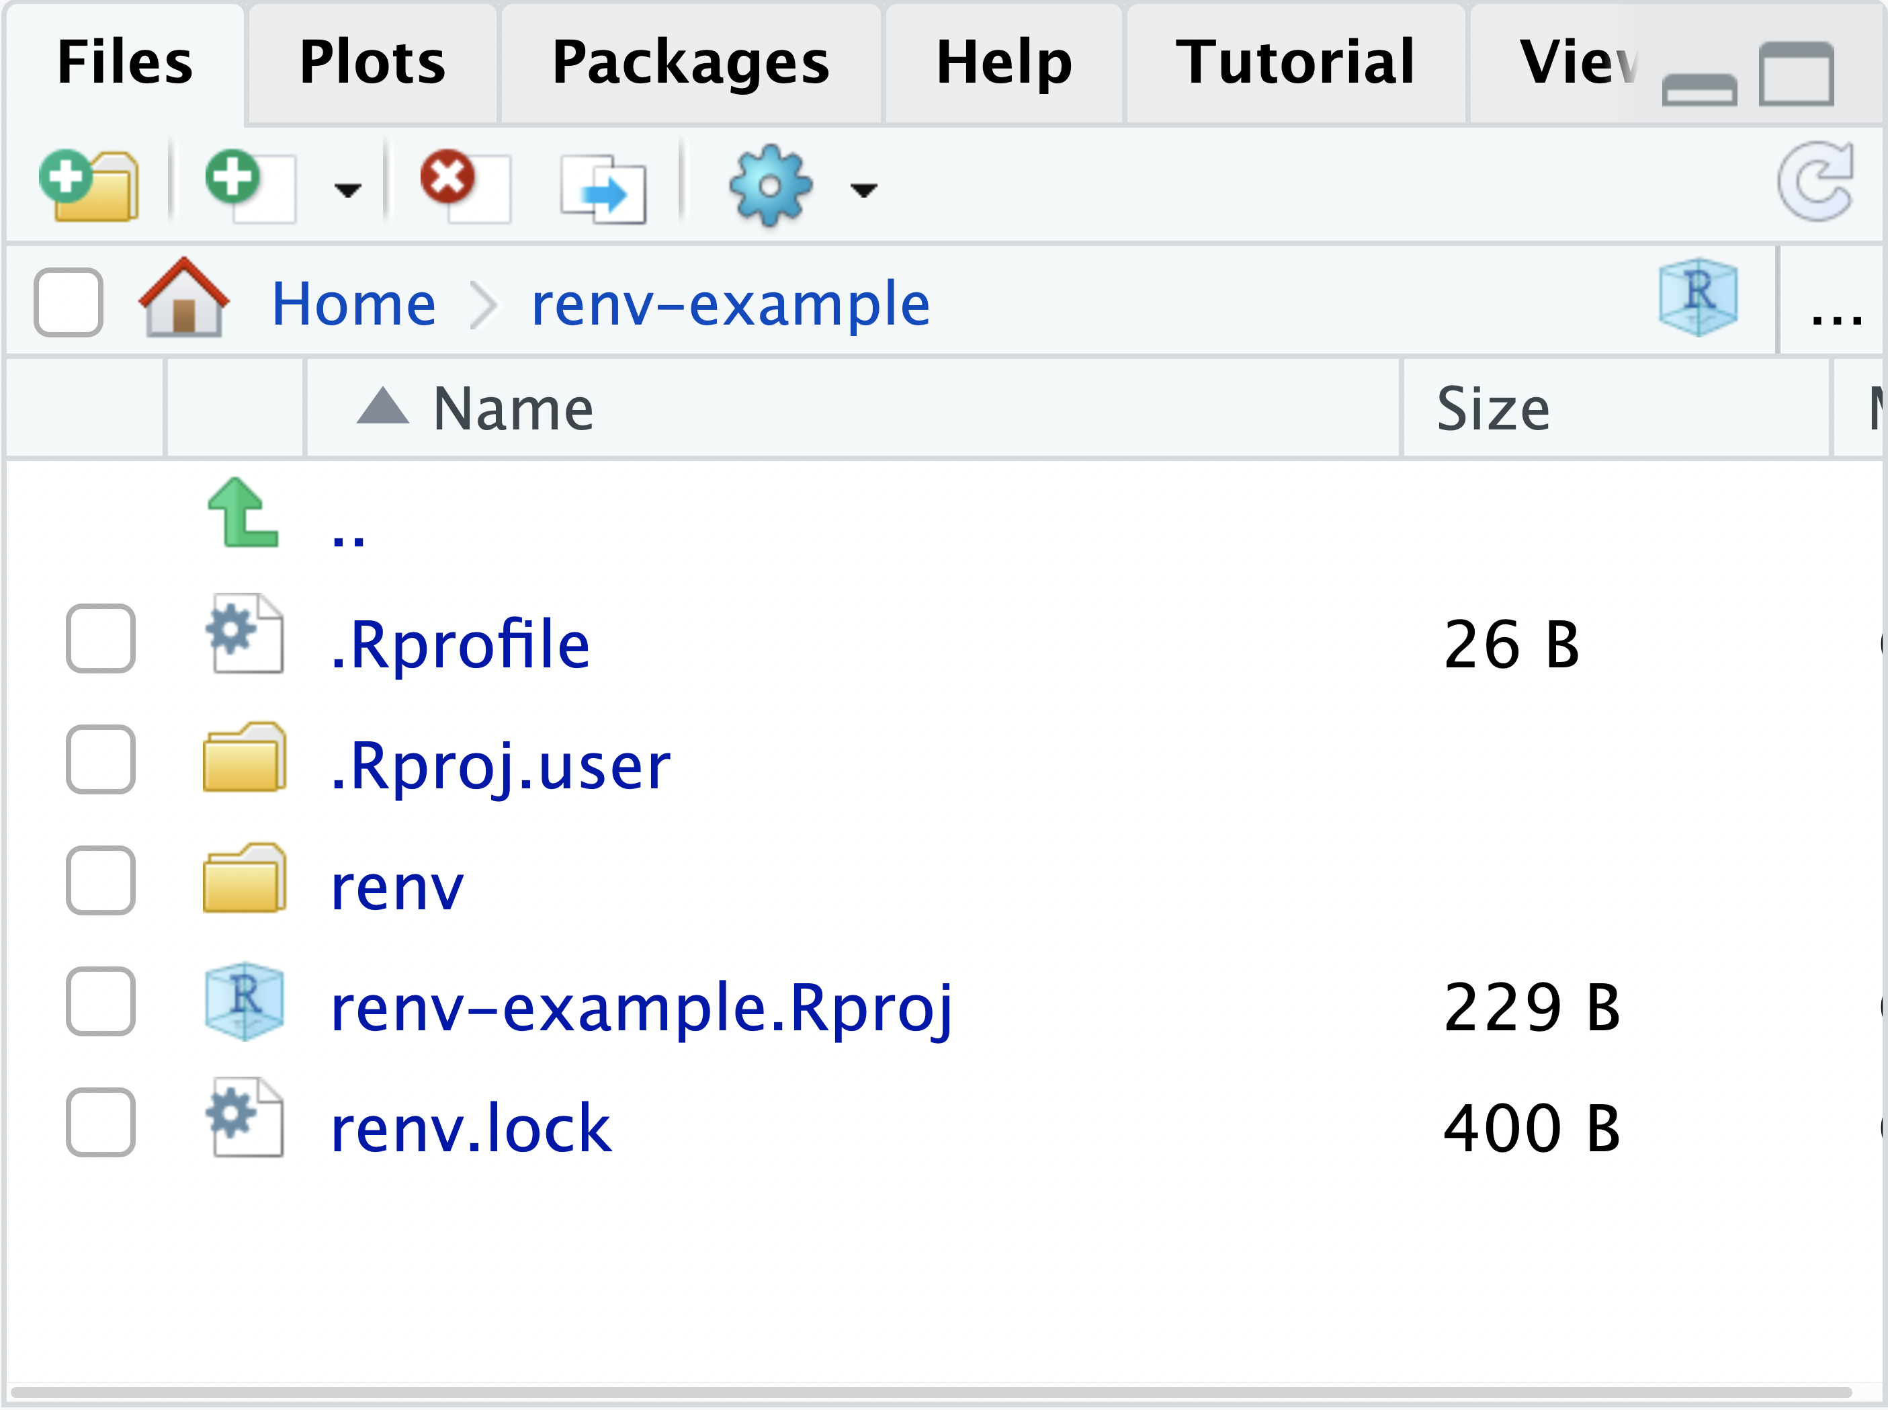Switch to the Help tab
The width and height of the screenshot is (1888, 1410).
pyautogui.click(x=1004, y=63)
